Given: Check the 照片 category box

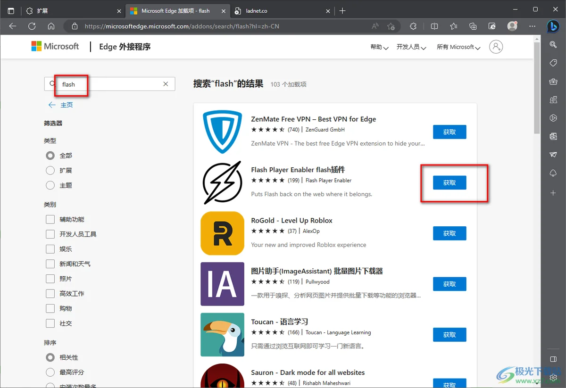Looking at the screenshot, I should click(x=50, y=279).
